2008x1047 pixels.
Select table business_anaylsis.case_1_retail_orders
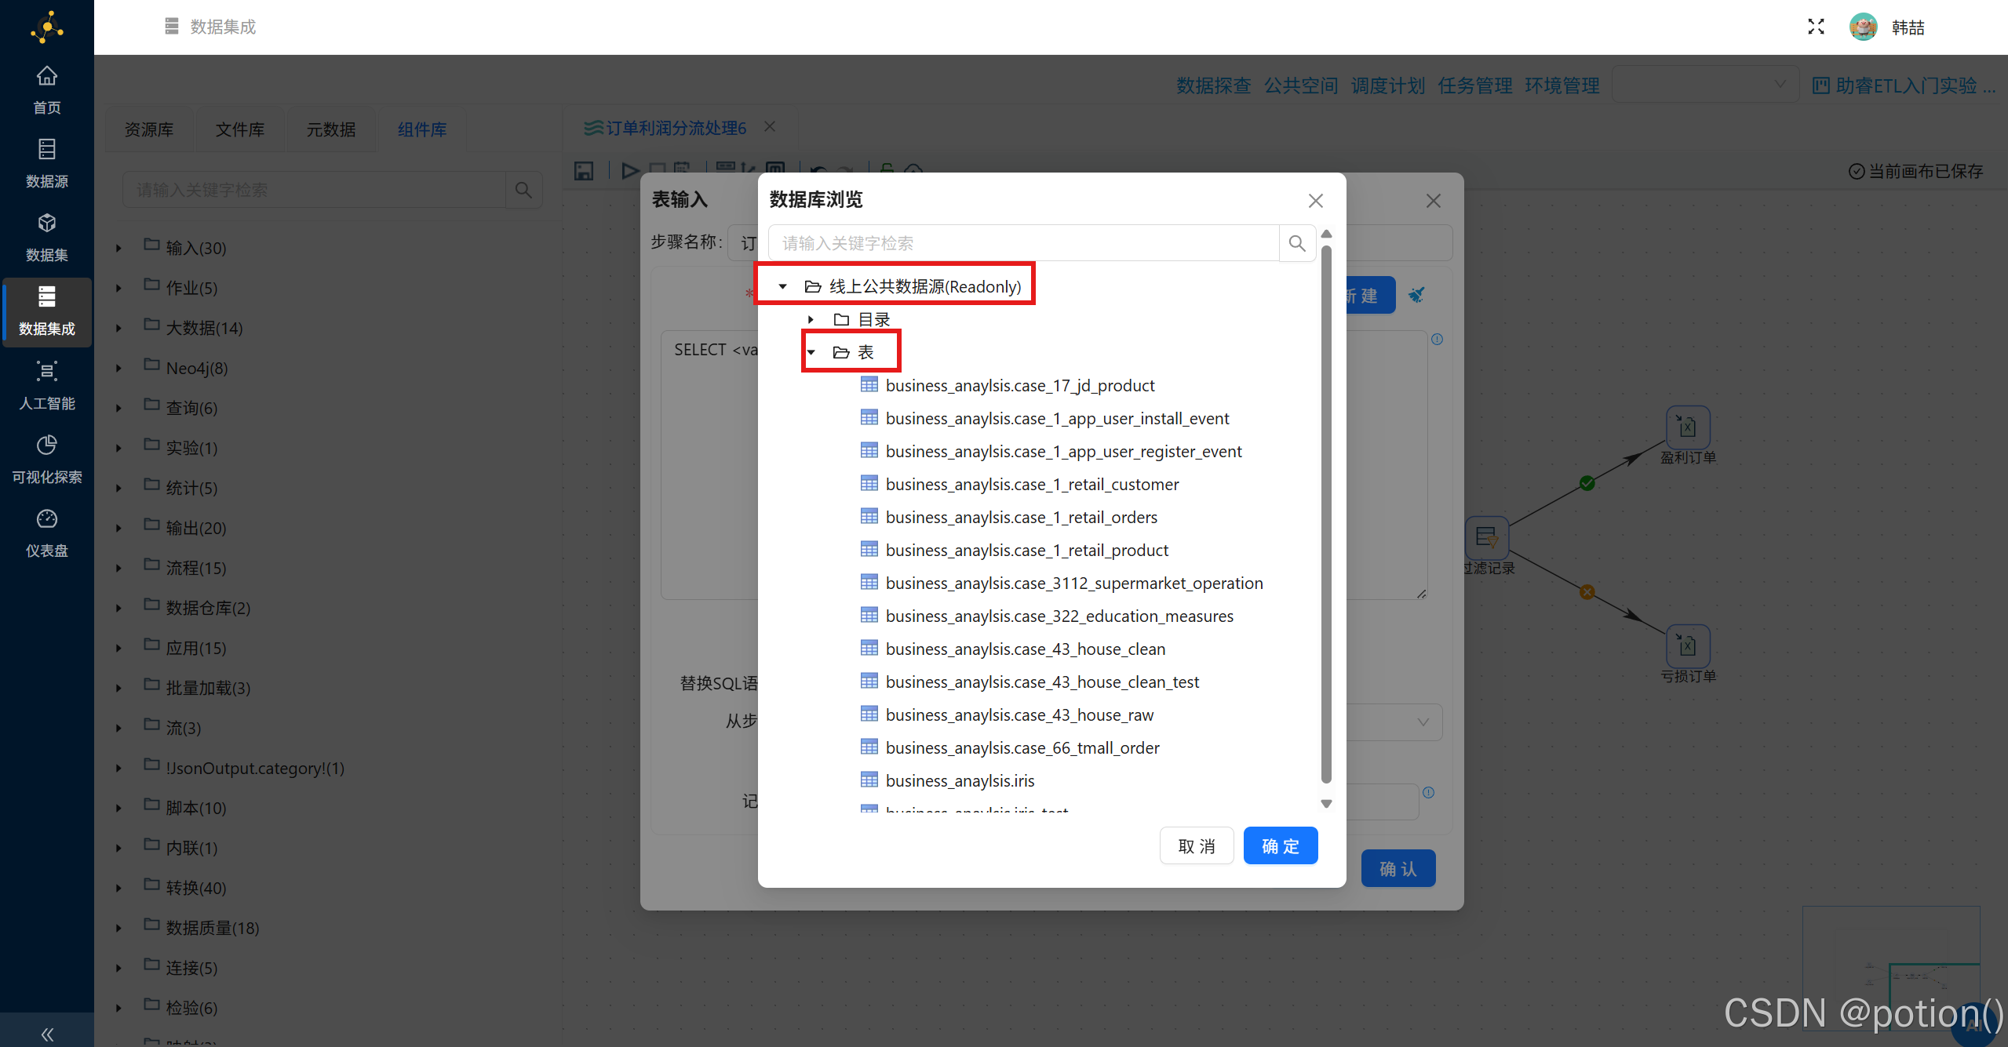(x=1021, y=518)
